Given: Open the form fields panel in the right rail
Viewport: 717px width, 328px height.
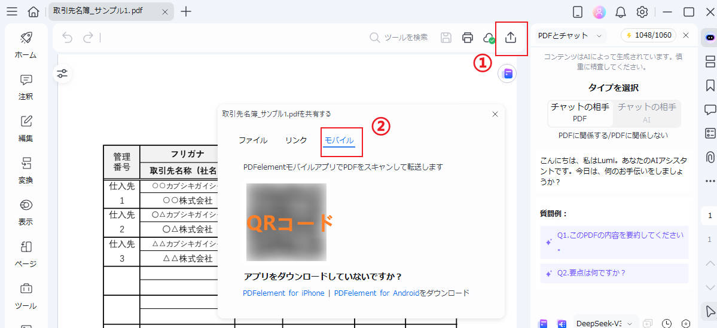Looking at the screenshot, I should point(710,133).
